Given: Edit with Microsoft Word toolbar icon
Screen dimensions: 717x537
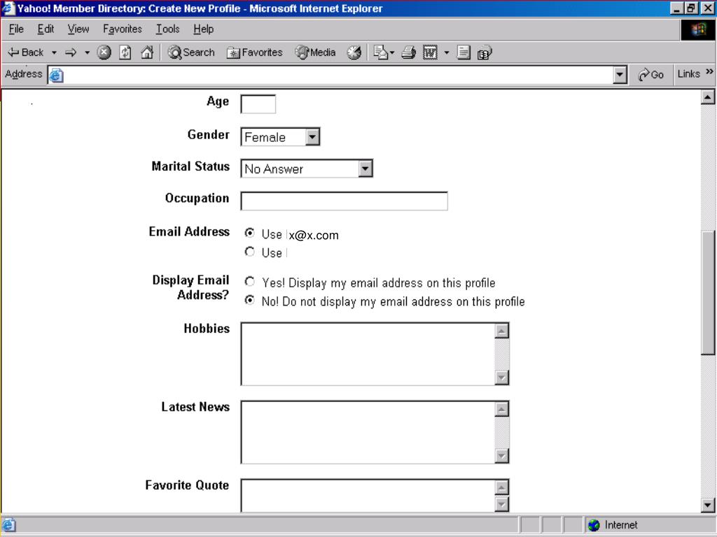Looking at the screenshot, I should point(431,52).
